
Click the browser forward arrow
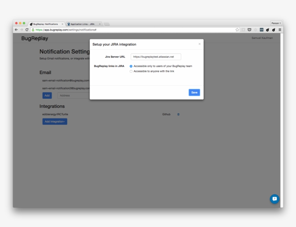click(22, 30)
